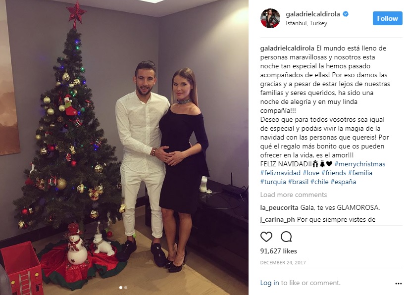Viewport: 406px width, 295px height.
Task: Open the #merrychristmas hashtag
Action: point(359,164)
